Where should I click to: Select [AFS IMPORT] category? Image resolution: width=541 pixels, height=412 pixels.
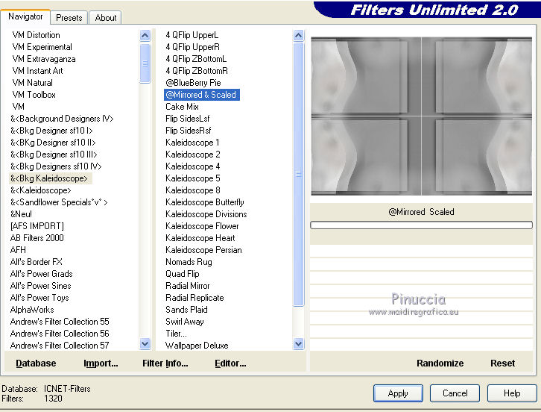[37, 226]
